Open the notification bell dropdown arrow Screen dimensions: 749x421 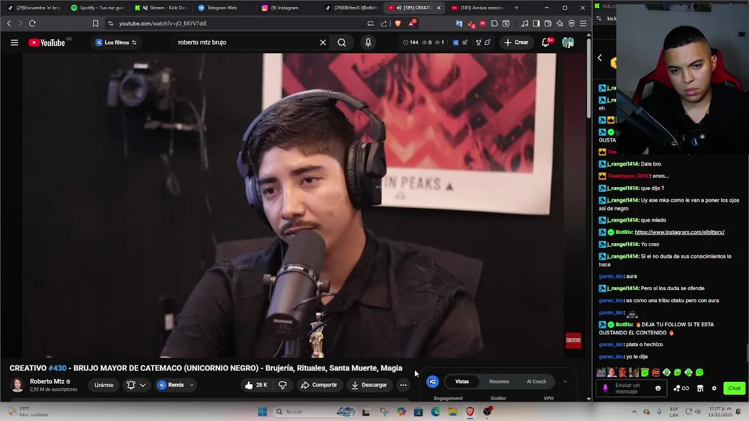click(x=142, y=385)
